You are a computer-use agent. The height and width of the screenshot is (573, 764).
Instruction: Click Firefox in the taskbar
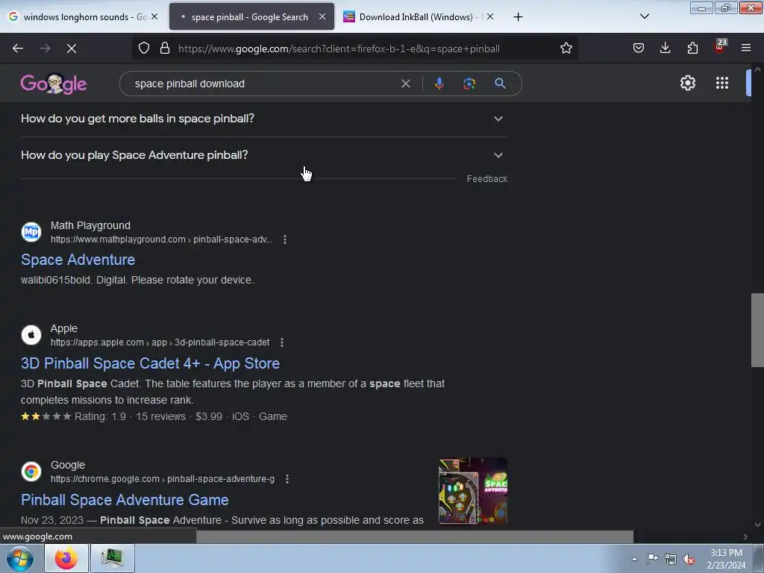tap(66, 558)
